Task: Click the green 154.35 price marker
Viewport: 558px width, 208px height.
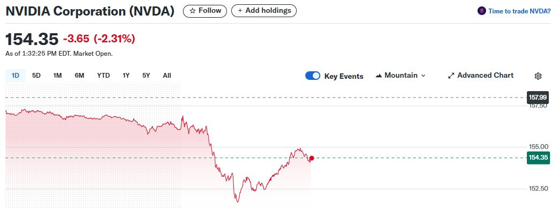Action: (x=538, y=158)
